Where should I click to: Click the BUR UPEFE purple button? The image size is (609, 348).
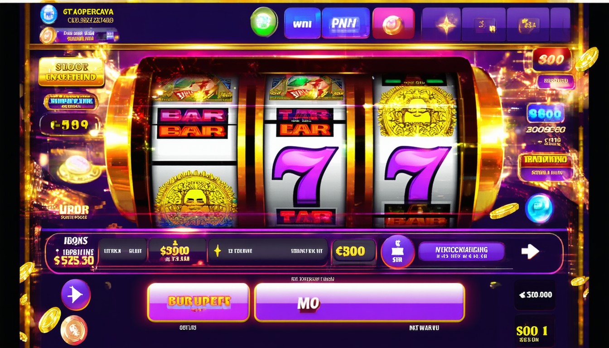tap(198, 303)
